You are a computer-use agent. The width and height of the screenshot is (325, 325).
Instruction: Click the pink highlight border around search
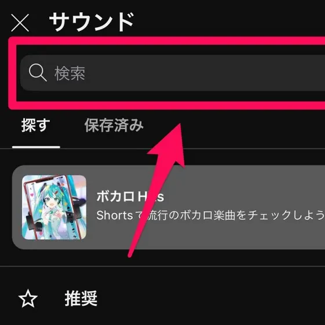(166, 41)
